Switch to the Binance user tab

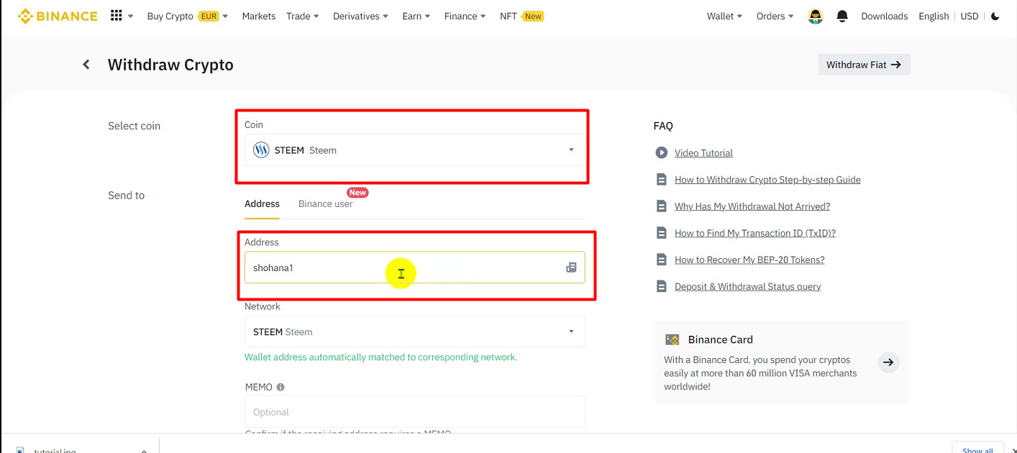(326, 203)
